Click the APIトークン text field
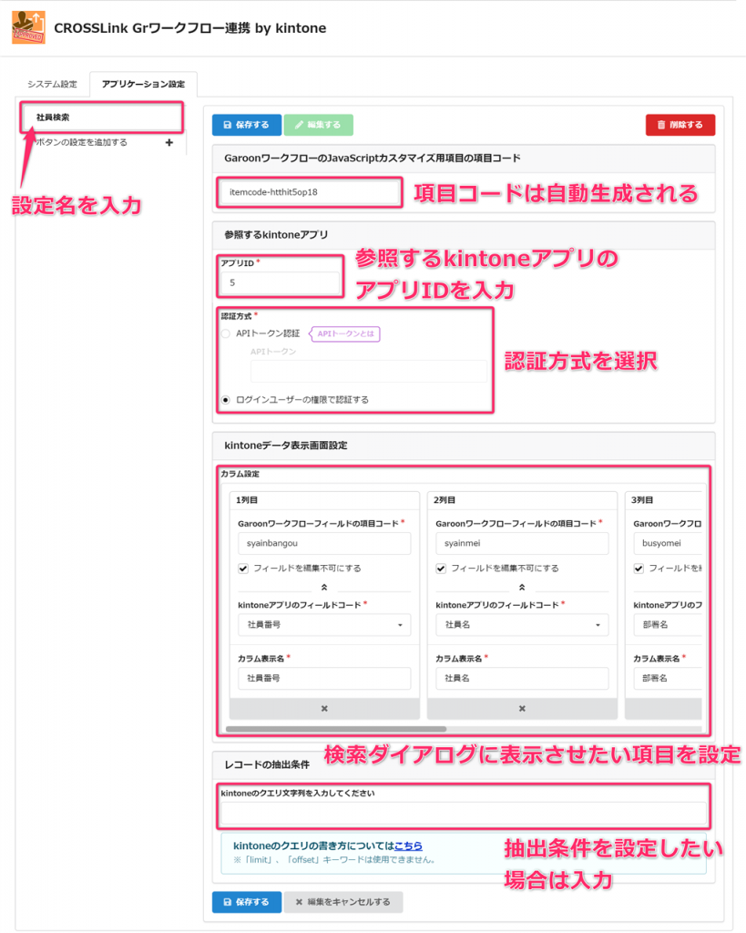746x933 pixels. (369, 371)
